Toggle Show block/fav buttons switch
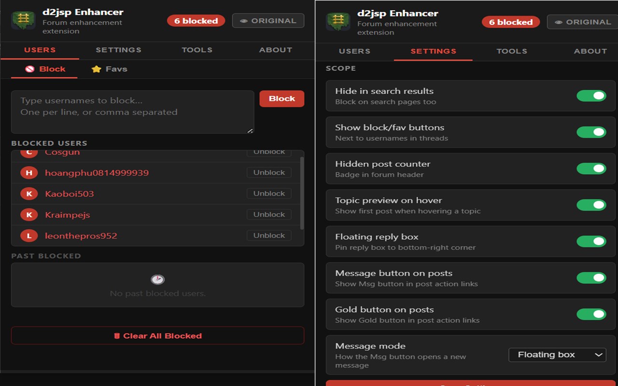The image size is (618, 386). pyautogui.click(x=591, y=132)
